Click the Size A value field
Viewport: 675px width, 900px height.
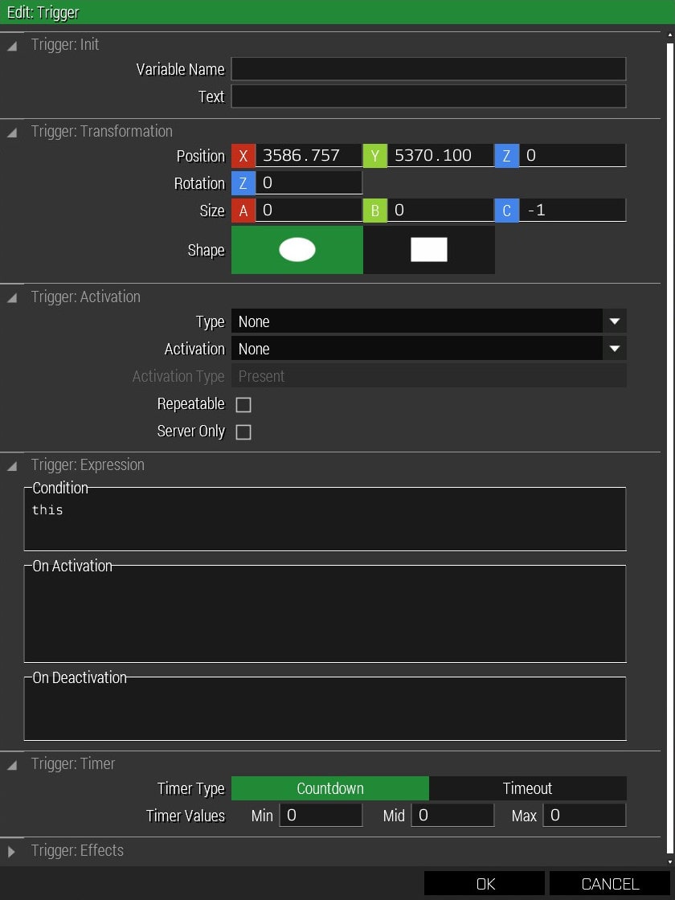tap(309, 211)
